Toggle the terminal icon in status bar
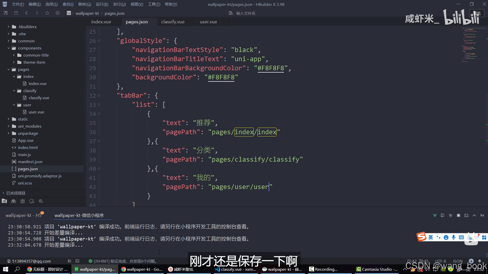 coord(78,261)
